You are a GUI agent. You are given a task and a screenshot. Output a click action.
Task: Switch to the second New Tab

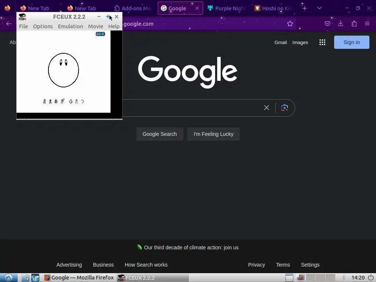point(85,8)
